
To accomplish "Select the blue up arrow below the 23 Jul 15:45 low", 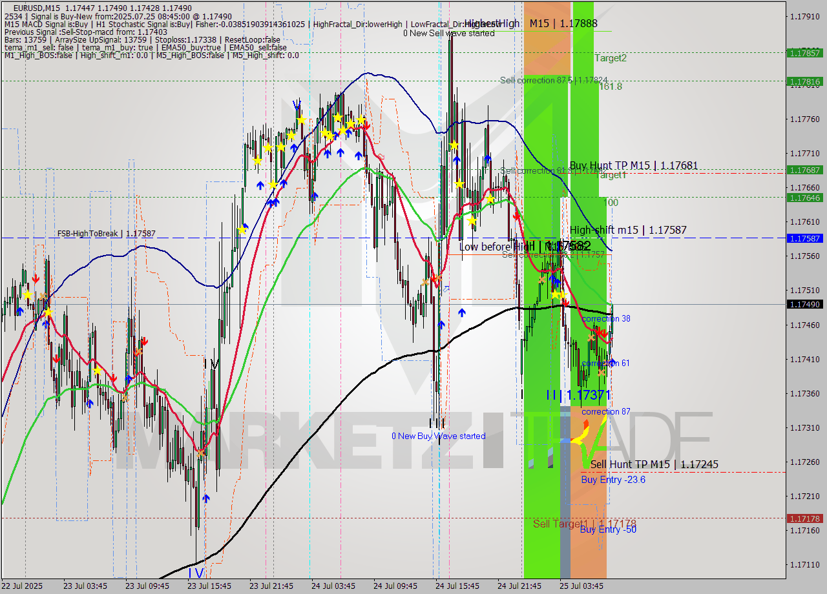I will [207, 497].
